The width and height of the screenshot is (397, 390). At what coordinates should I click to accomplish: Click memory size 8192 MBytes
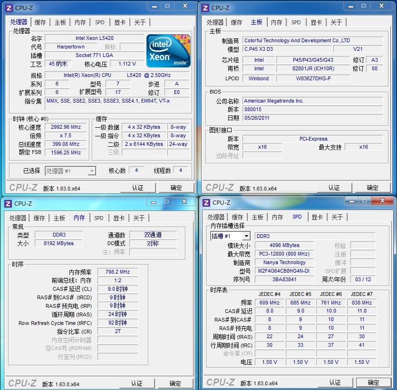[58, 243]
